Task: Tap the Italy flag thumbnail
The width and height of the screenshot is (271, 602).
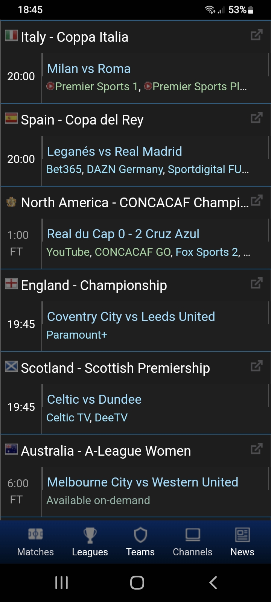Action: point(11,36)
